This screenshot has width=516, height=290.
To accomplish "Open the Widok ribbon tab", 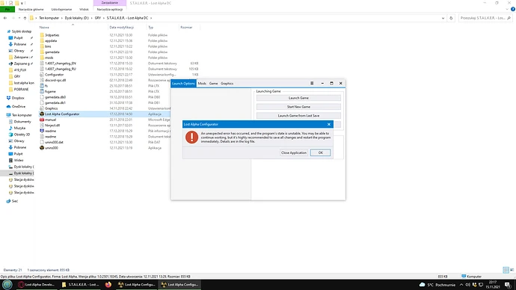I will [84, 9].
